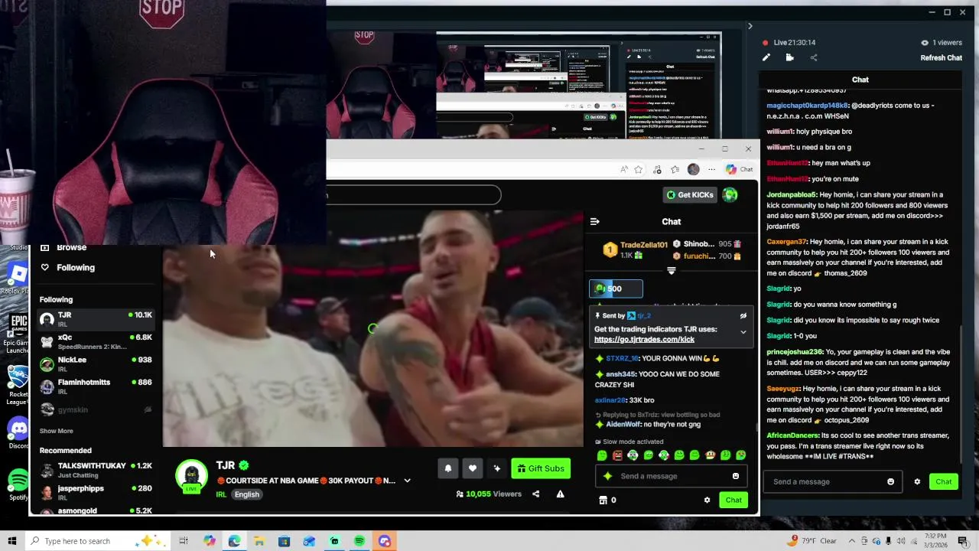Open the green user avatar menu
This screenshot has height=551, width=979.
[x=730, y=194]
